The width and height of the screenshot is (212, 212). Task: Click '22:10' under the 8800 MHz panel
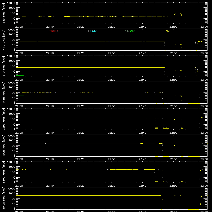pyautogui.click(x=50, y=186)
